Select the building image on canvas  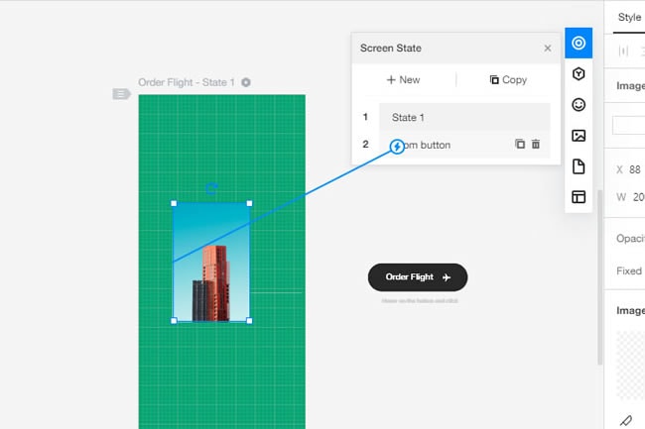pos(211,262)
